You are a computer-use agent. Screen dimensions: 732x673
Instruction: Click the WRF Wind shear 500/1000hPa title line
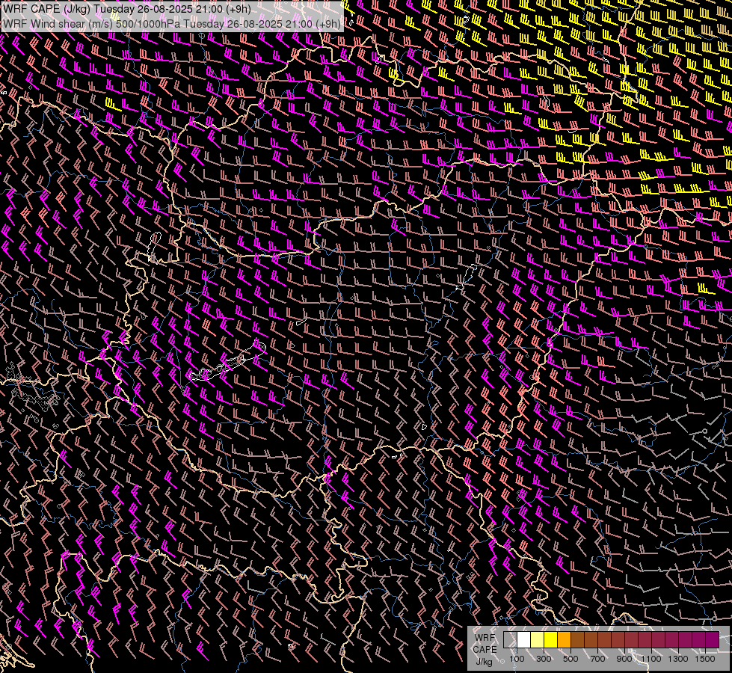(x=172, y=24)
